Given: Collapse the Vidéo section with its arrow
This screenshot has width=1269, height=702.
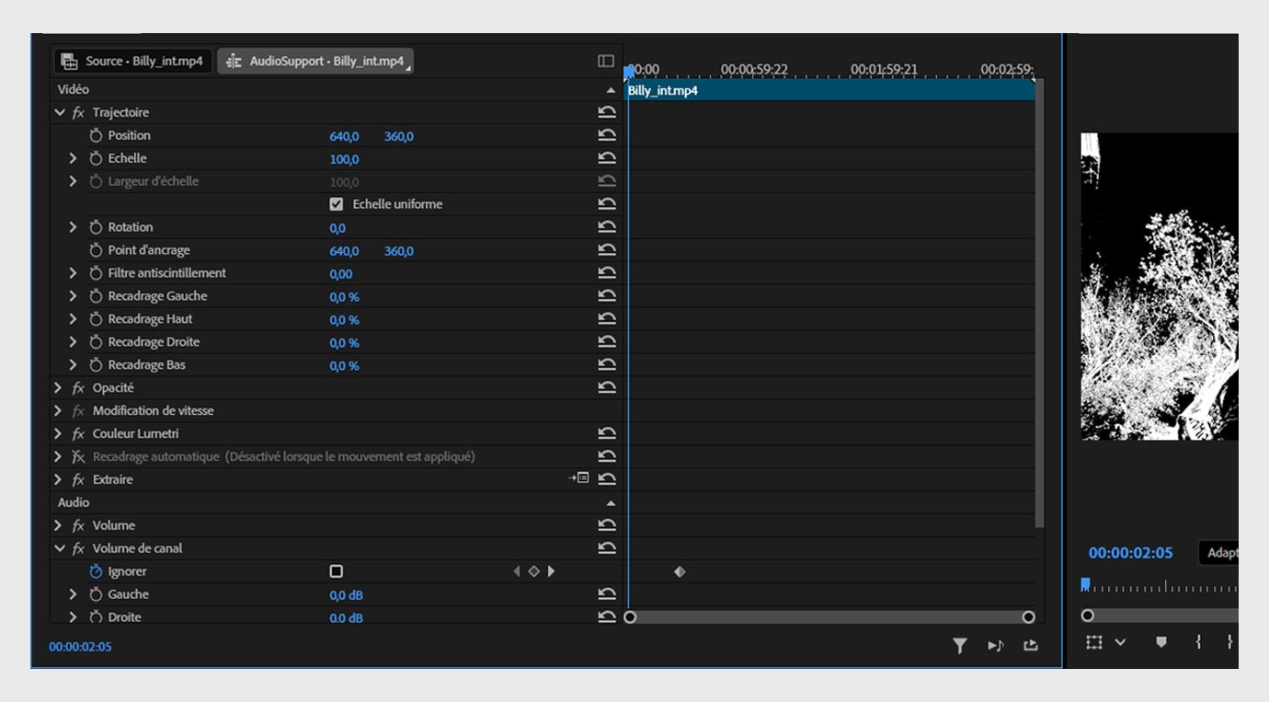Looking at the screenshot, I should click(x=611, y=90).
